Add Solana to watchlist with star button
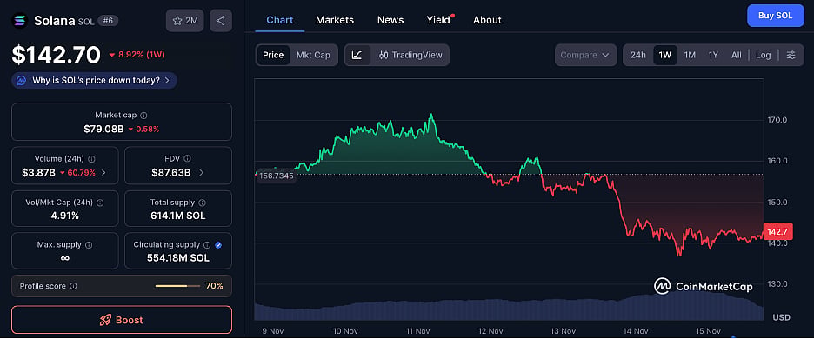The width and height of the screenshot is (814, 339). 185,21
